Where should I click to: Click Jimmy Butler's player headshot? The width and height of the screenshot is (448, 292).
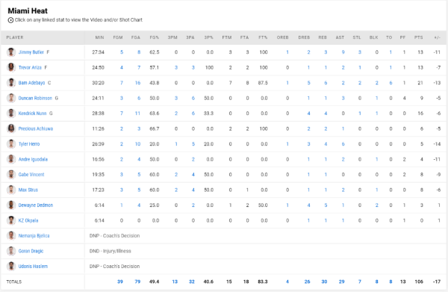click(x=11, y=52)
